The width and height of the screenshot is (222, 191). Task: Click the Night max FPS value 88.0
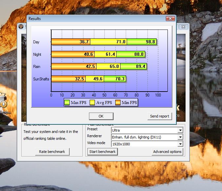click(x=139, y=54)
